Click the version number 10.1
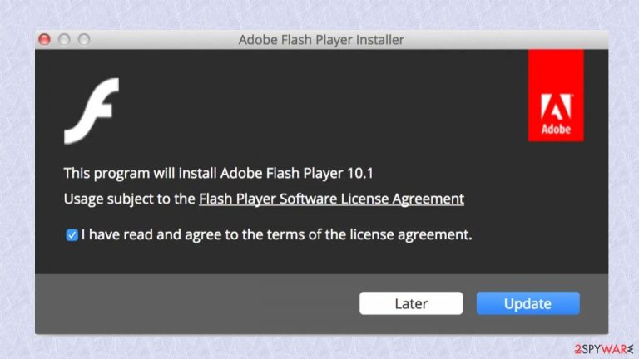Screen dimensions: 639x359 tap(359, 173)
